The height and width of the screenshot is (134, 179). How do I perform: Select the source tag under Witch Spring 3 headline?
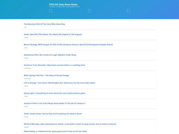pyautogui.click(x=28, y=78)
